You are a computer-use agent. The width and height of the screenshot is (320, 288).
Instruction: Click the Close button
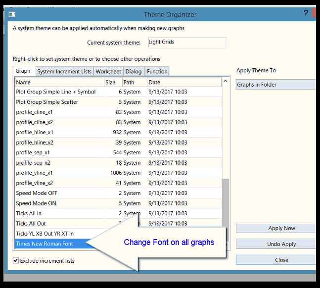click(276, 260)
